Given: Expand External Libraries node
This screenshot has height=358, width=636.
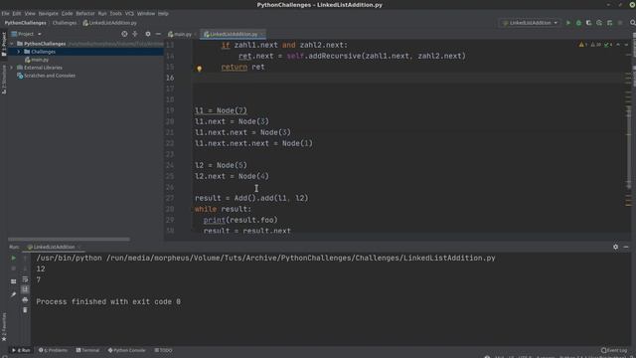Looking at the screenshot, I should (x=11, y=68).
